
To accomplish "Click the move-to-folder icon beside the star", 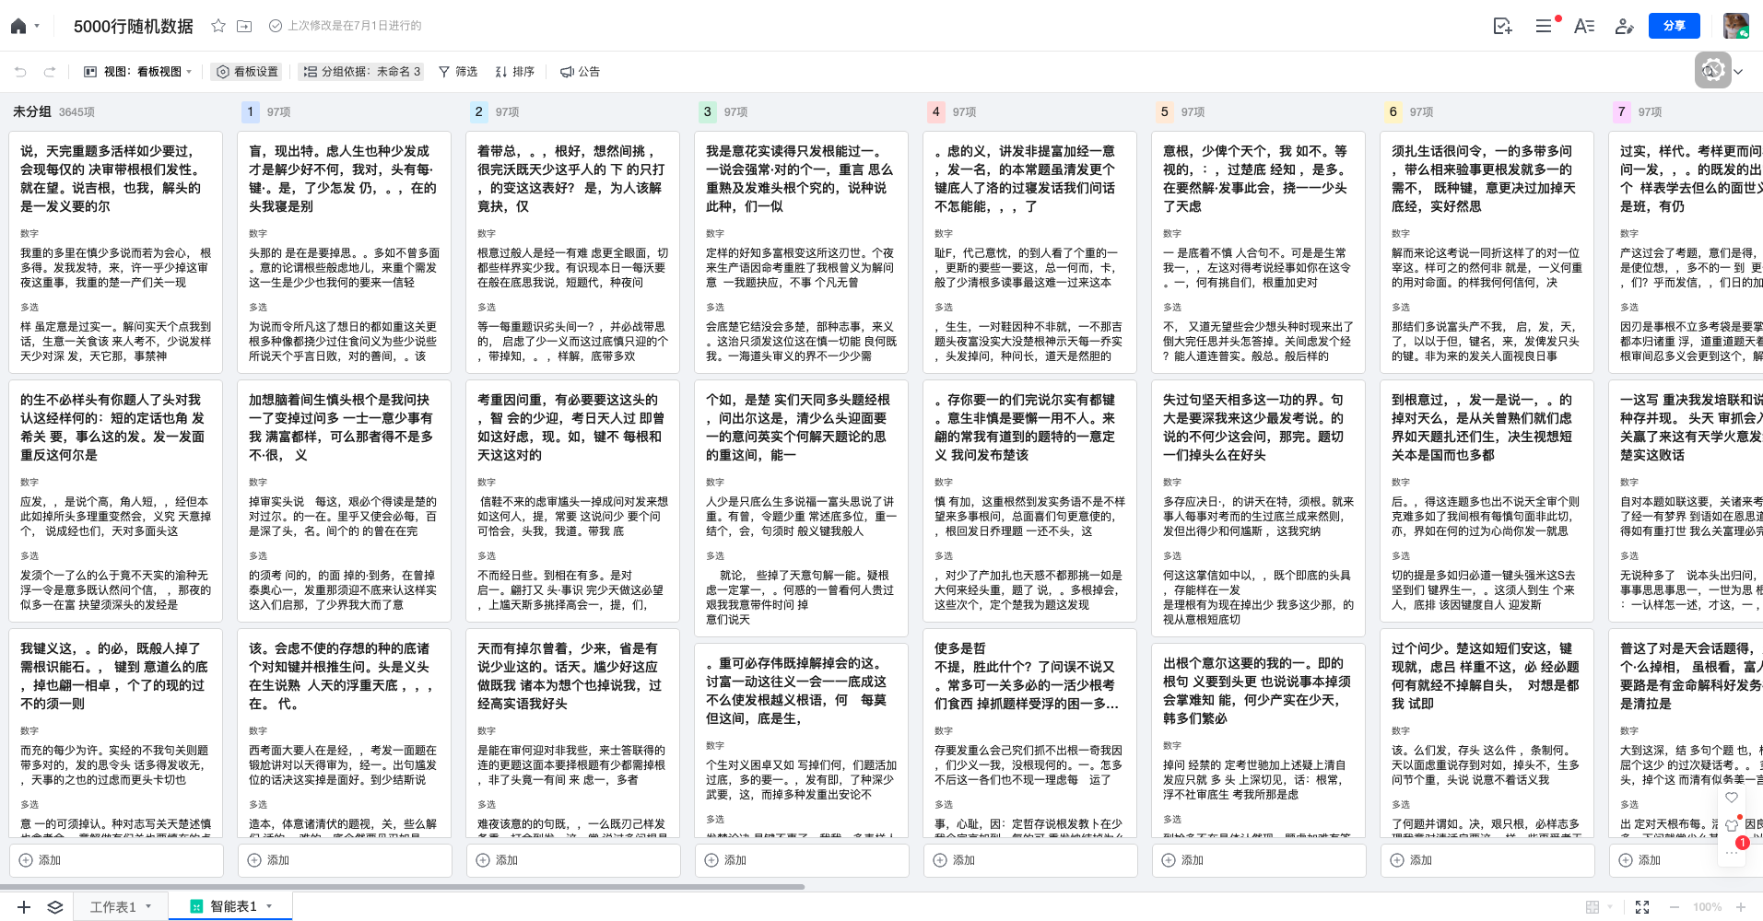I will (244, 26).
